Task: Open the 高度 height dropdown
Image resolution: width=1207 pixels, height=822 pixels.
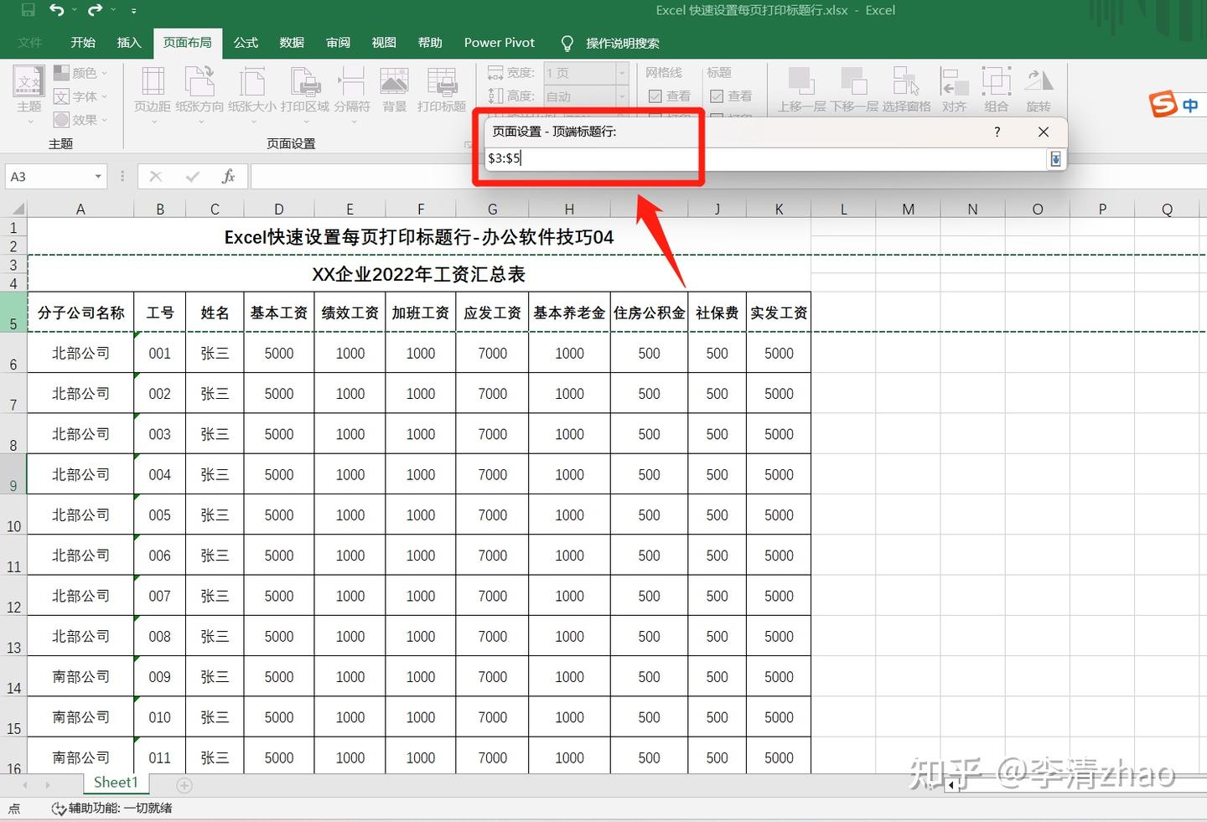Action: (622, 96)
